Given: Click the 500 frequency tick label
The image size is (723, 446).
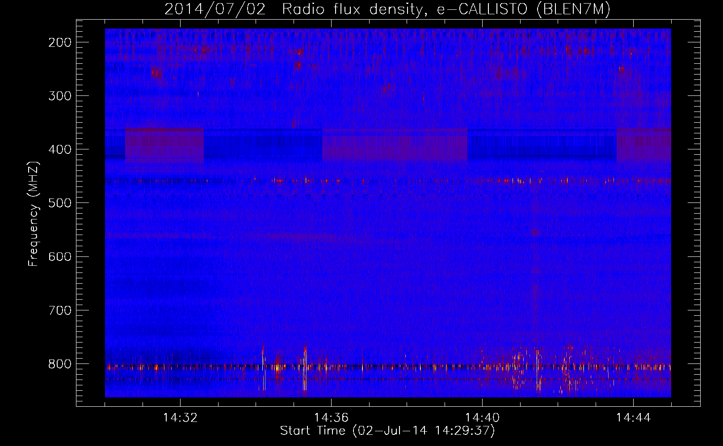Looking at the screenshot, I should tap(60, 203).
